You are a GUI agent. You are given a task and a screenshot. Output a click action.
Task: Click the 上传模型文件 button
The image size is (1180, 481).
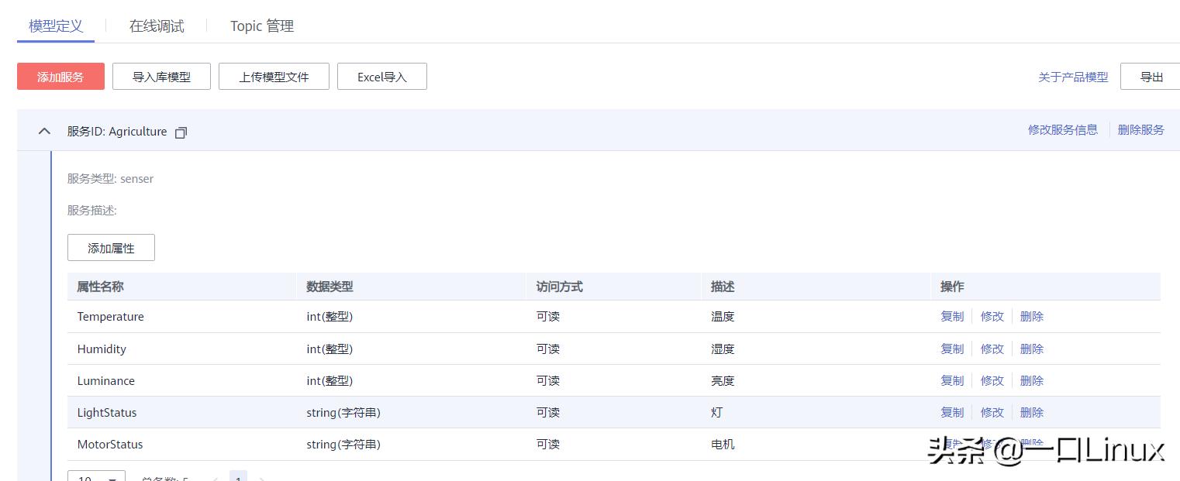(274, 76)
